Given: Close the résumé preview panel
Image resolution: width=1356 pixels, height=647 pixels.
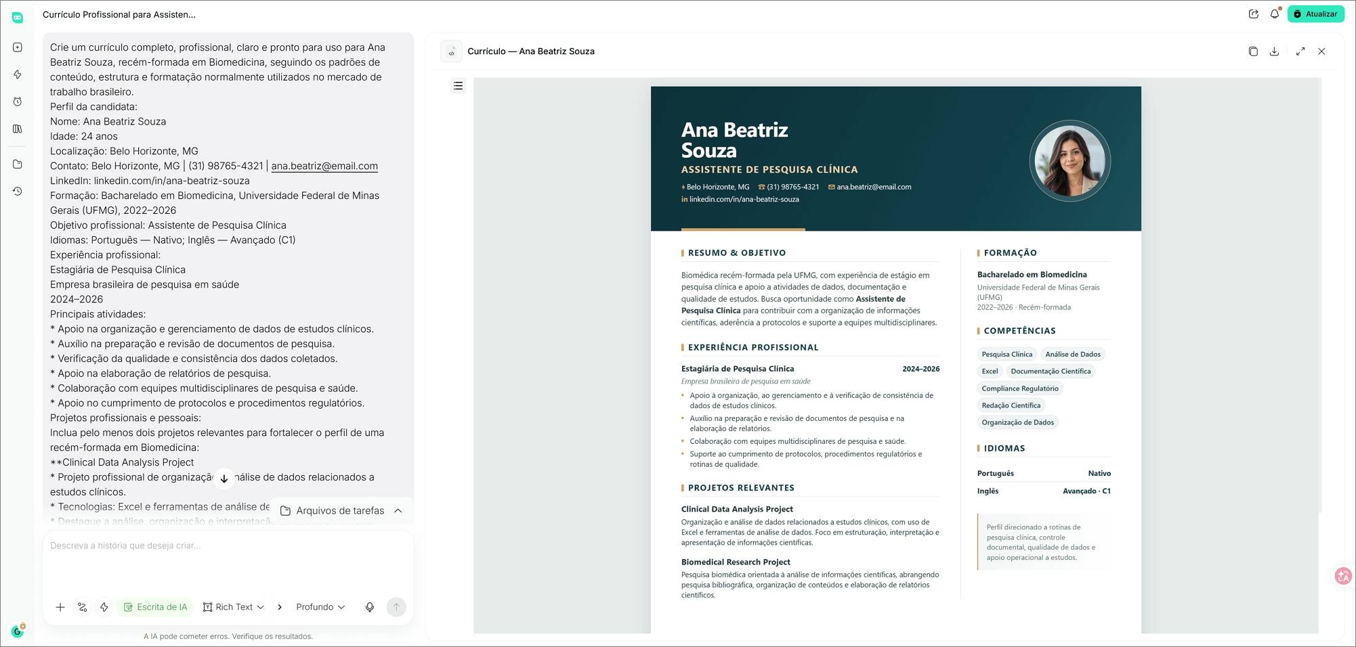Looking at the screenshot, I should coord(1321,51).
